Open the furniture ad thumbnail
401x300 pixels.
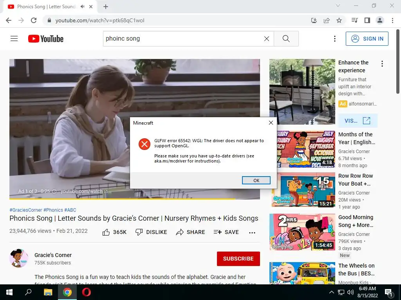click(x=302, y=92)
